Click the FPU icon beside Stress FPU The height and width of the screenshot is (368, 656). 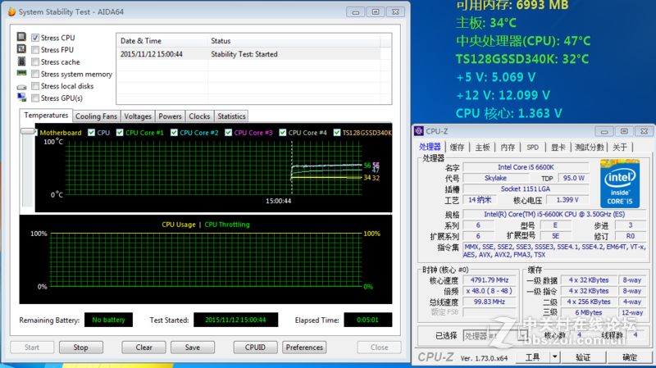point(21,49)
